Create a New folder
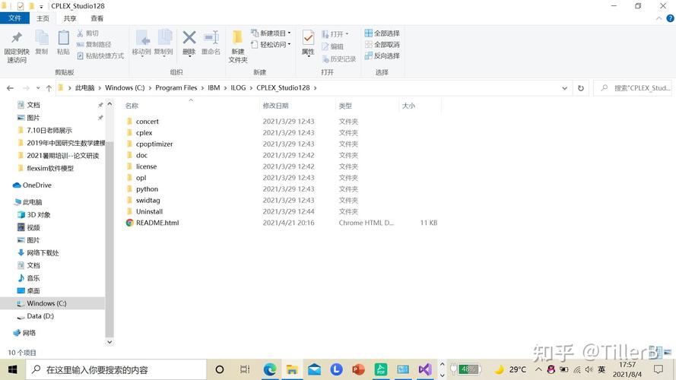This screenshot has width=676, height=380. (x=237, y=46)
